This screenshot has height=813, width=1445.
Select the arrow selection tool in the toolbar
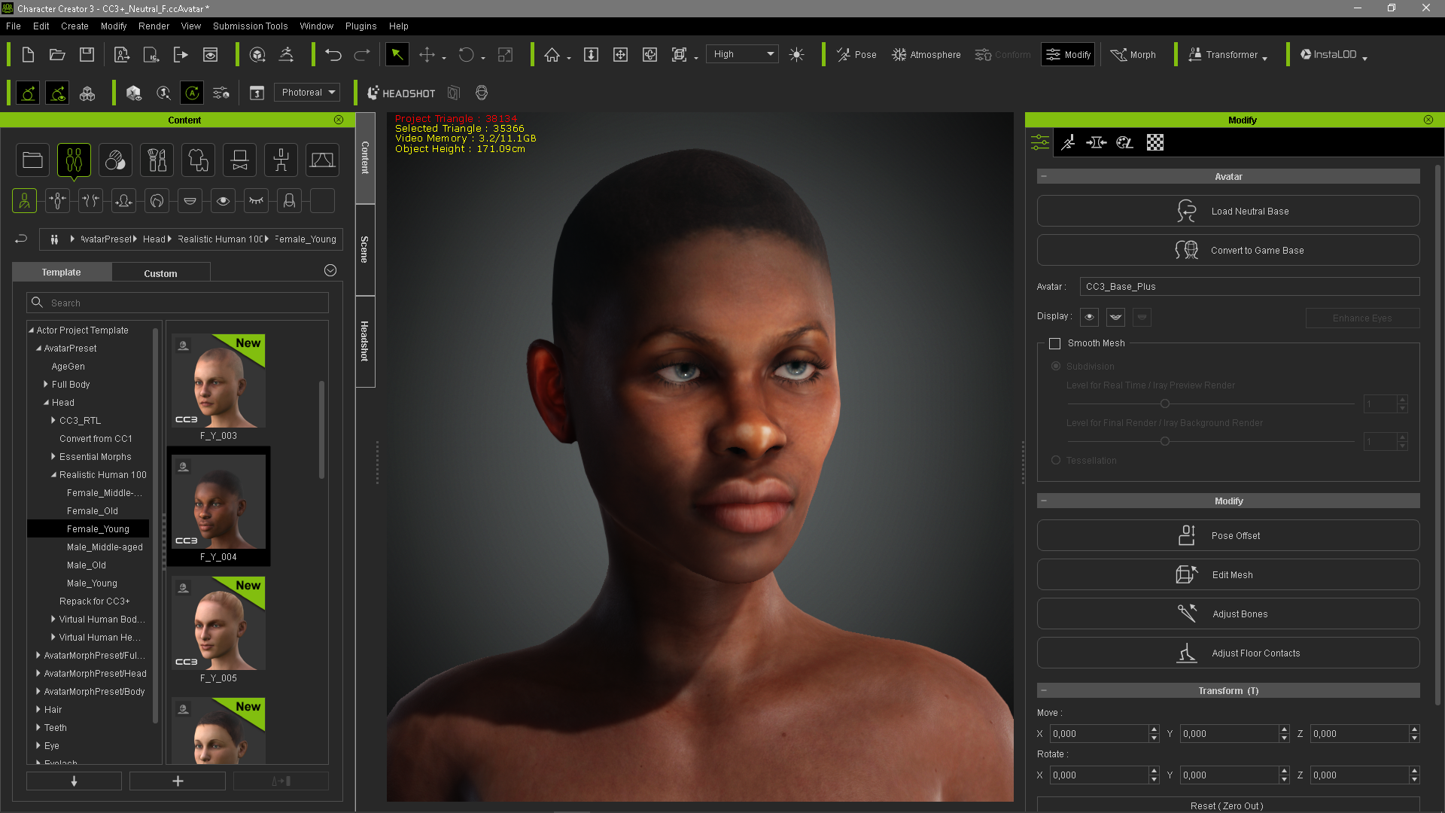(x=397, y=54)
